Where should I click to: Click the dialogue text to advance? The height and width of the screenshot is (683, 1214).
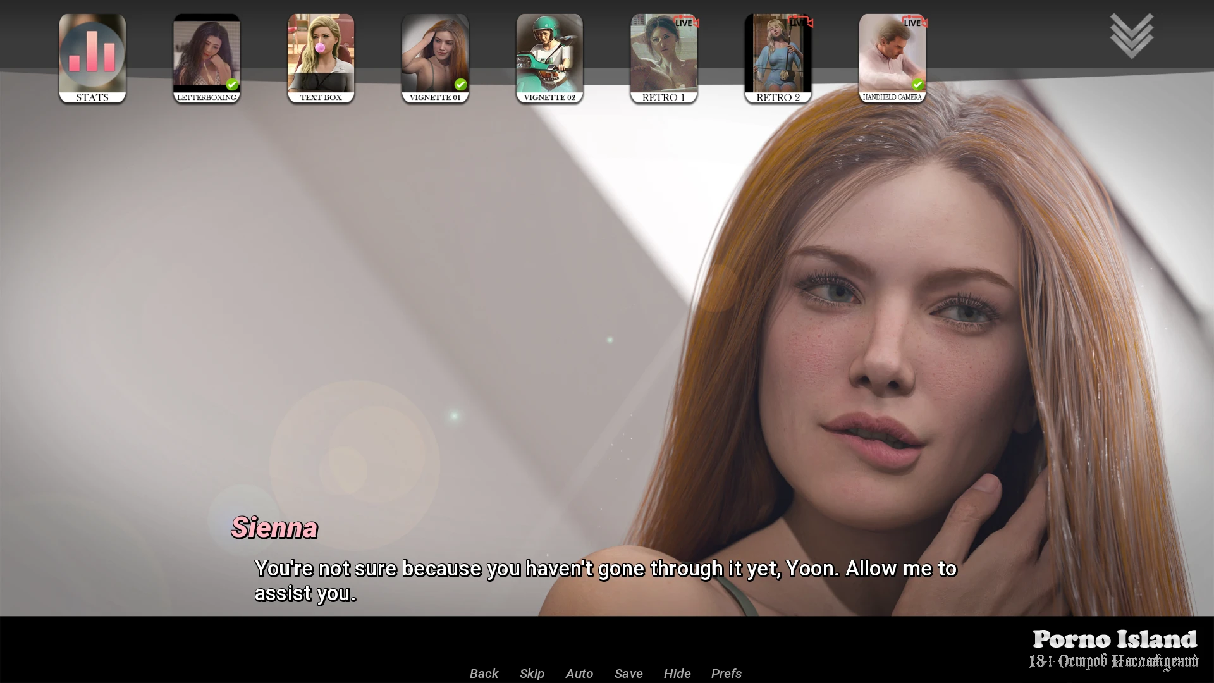tap(604, 581)
